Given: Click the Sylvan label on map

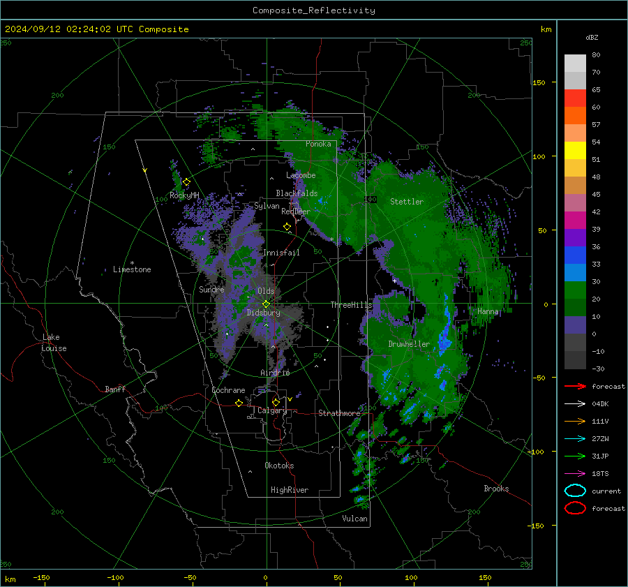Looking at the screenshot, I should (x=267, y=206).
